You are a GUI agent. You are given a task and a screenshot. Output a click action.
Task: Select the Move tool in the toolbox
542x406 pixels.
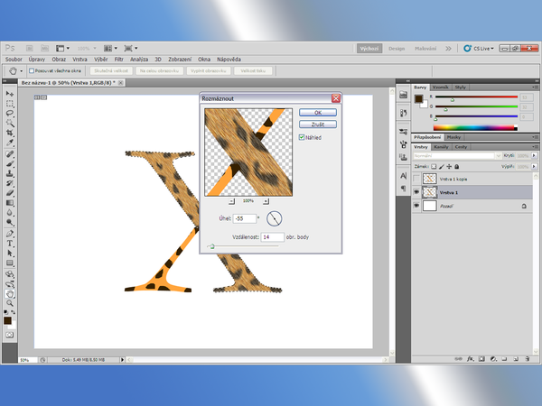10,94
